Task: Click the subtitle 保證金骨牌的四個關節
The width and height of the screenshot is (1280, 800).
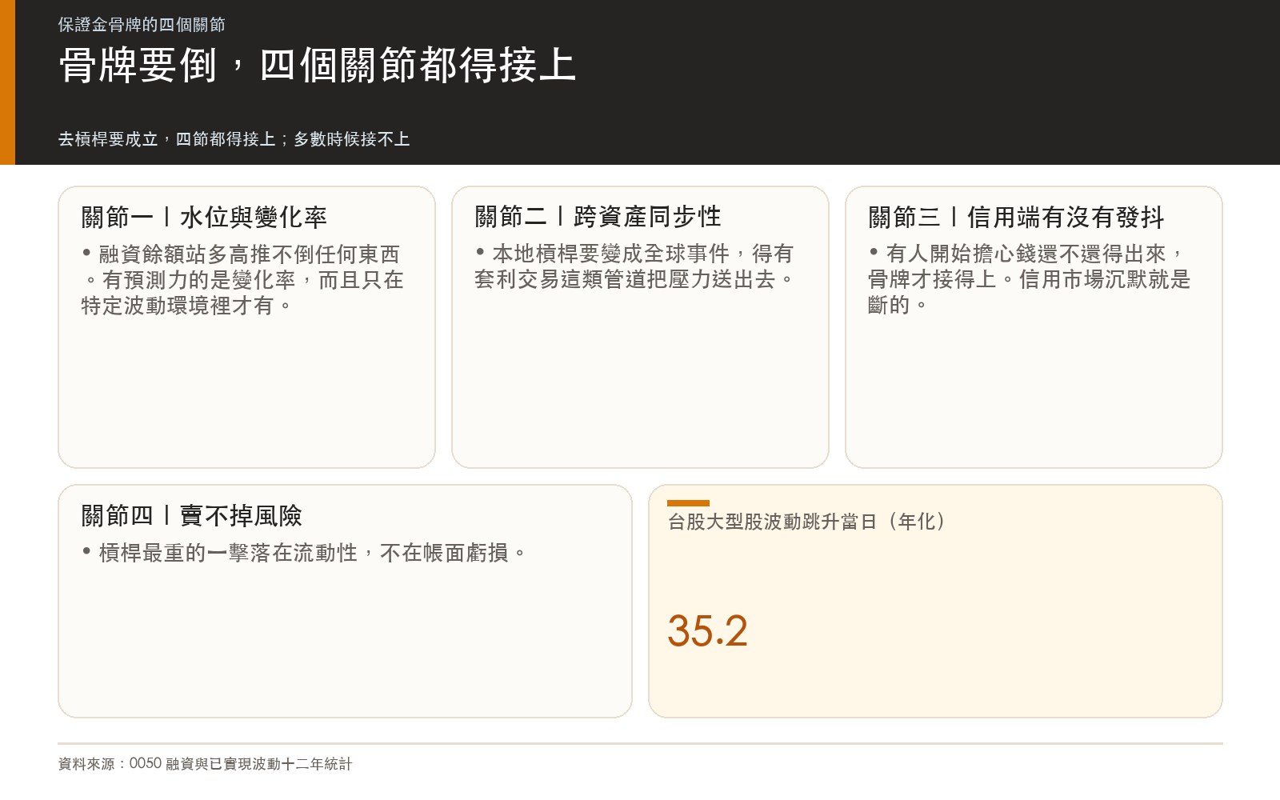Action: pos(142,25)
